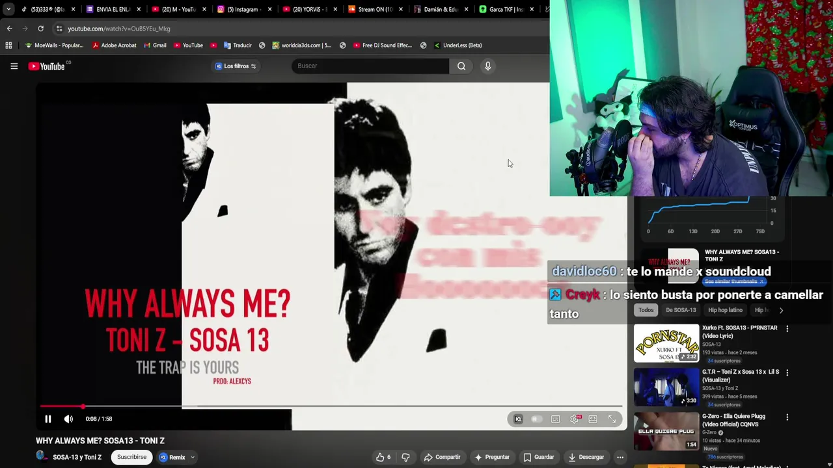This screenshot has width=833, height=468.
Task: Open the Chrome apps grid in bookmarks bar
Action: tap(8, 45)
